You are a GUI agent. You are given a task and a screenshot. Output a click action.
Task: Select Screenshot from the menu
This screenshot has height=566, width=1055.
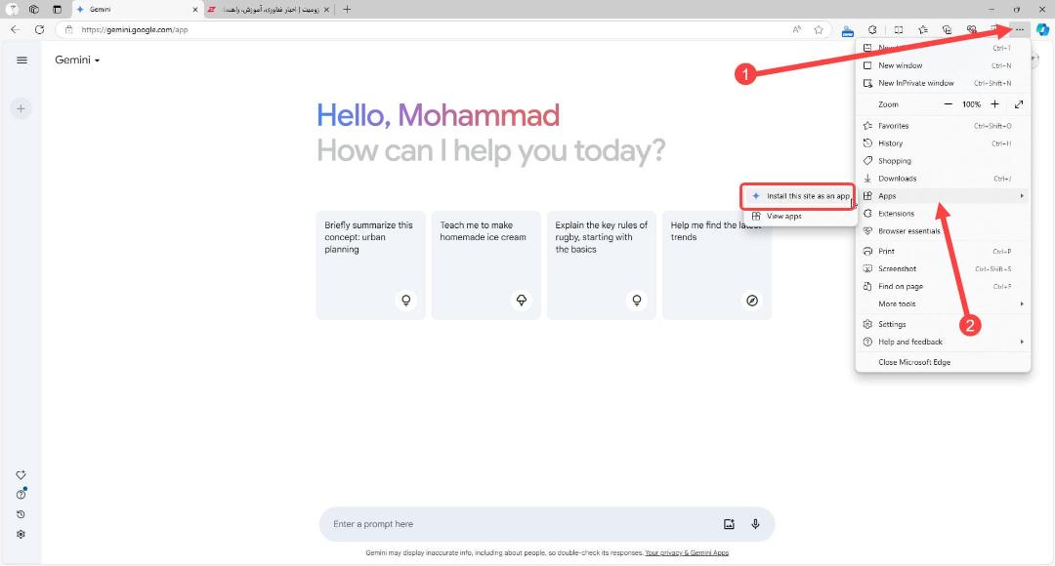pyautogui.click(x=943, y=268)
